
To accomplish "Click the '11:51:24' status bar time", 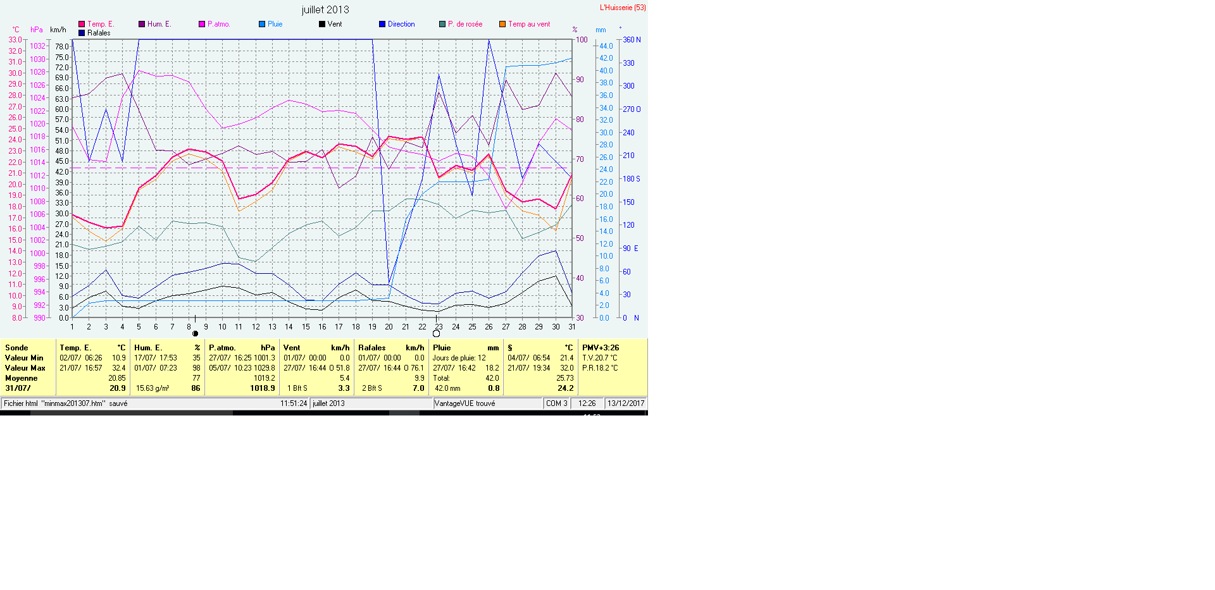I will point(294,403).
